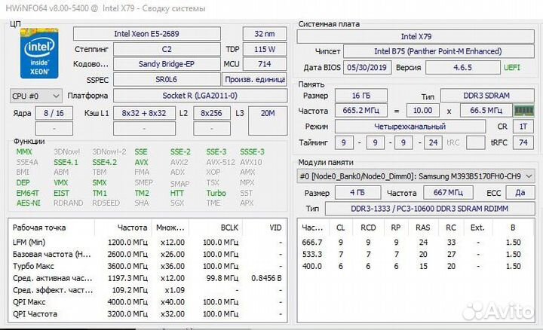Click the memory size 16 ГБ value
The height and width of the screenshot is (330, 543).
click(360, 96)
